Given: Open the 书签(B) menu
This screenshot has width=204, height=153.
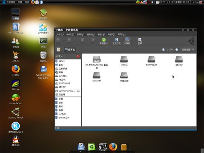Looking at the screenshot, I should 101,34.
